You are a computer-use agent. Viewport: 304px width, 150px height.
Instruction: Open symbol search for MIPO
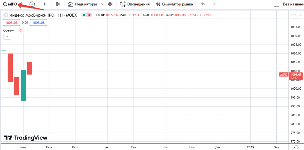pos(10,4)
